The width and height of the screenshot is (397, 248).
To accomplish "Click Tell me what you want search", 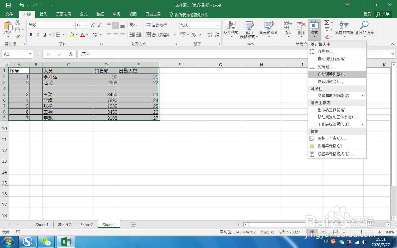I will click(x=189, y=15).
